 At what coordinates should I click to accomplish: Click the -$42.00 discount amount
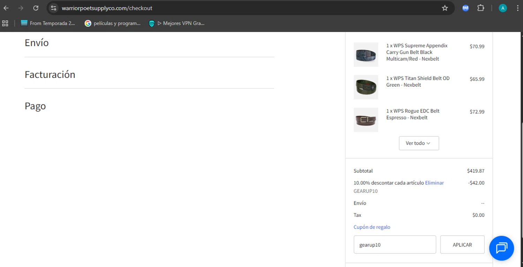click(476, 183)
